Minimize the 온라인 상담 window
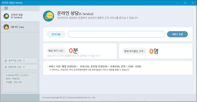Image resolution: width=197 pixels, height=102 pixels. coord(178,3)
